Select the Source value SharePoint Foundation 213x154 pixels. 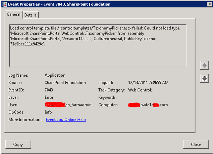pos(65,83)
